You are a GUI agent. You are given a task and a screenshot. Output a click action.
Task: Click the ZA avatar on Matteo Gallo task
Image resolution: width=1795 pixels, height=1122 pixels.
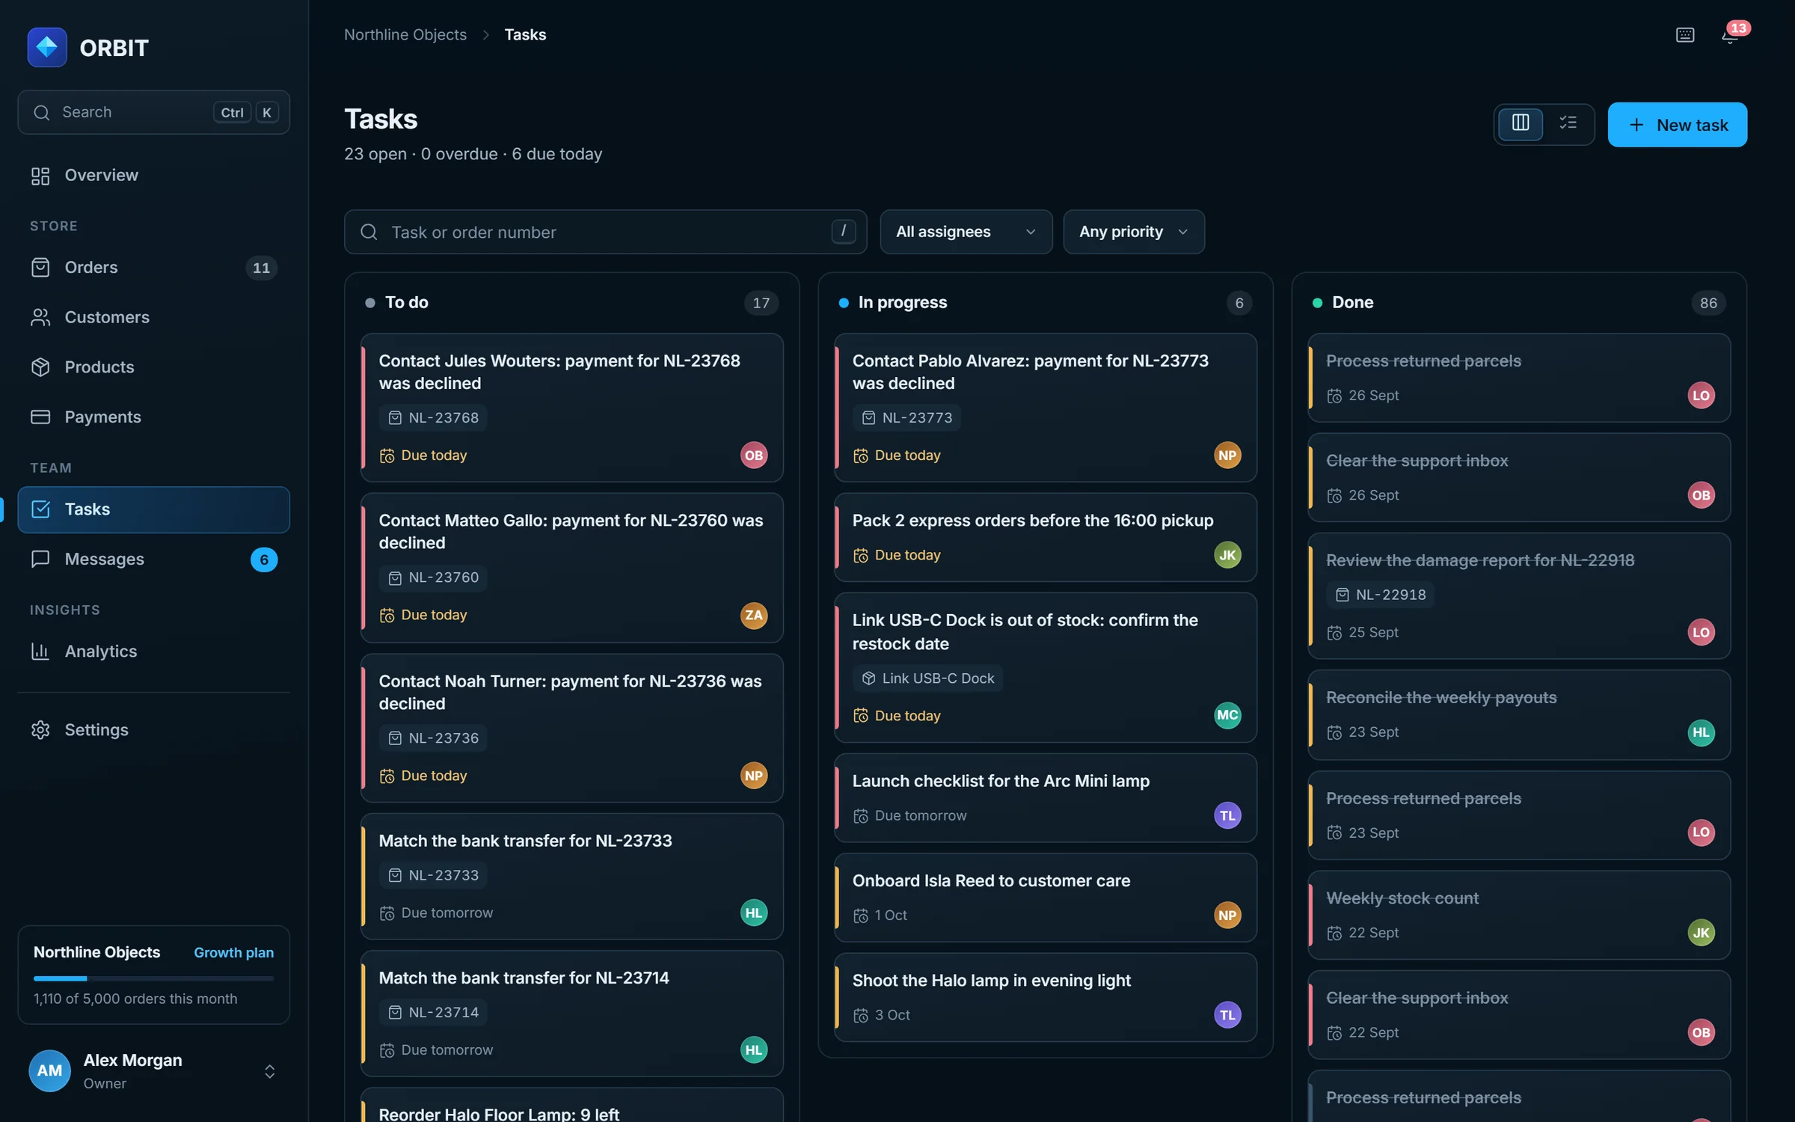754,615
